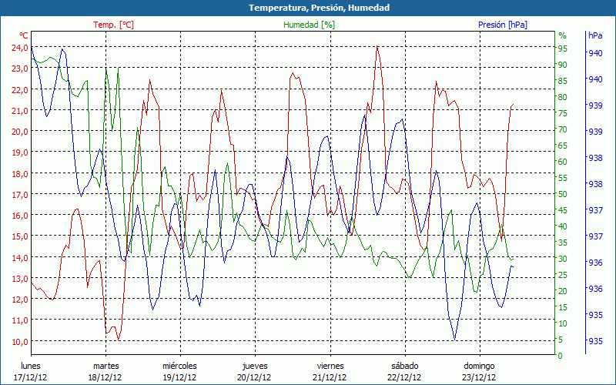This screenshot has height=385, width=616.
Task: Click the 0 value on humidity axis
Action: pyautogui.click(x=560, y=356)
